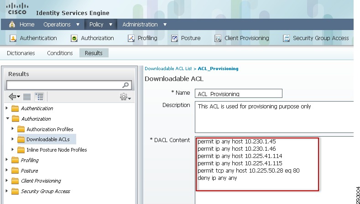Viewport: 360px width, 204px height.
Task: Expand the Authorization Profiles node
Action: [x=13, y=128]
